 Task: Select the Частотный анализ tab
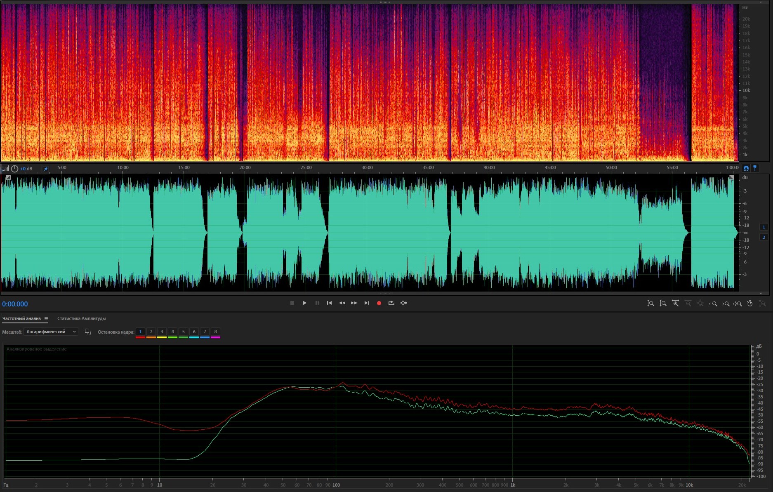21,318
